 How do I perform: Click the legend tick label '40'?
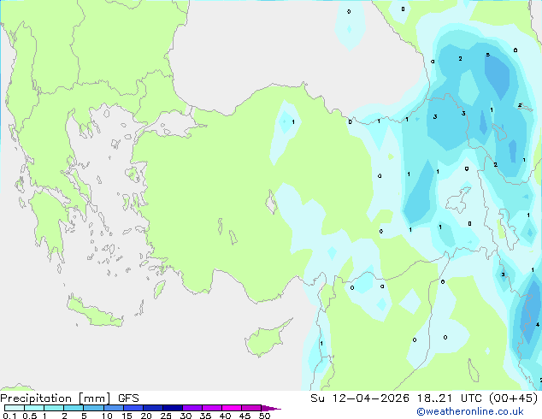[225, 416]
